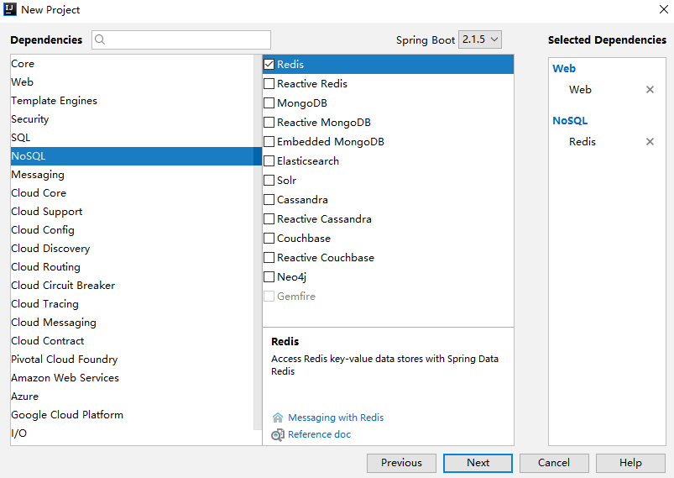Select the SQL category
674x478 pixels.
tap(21, 138)
